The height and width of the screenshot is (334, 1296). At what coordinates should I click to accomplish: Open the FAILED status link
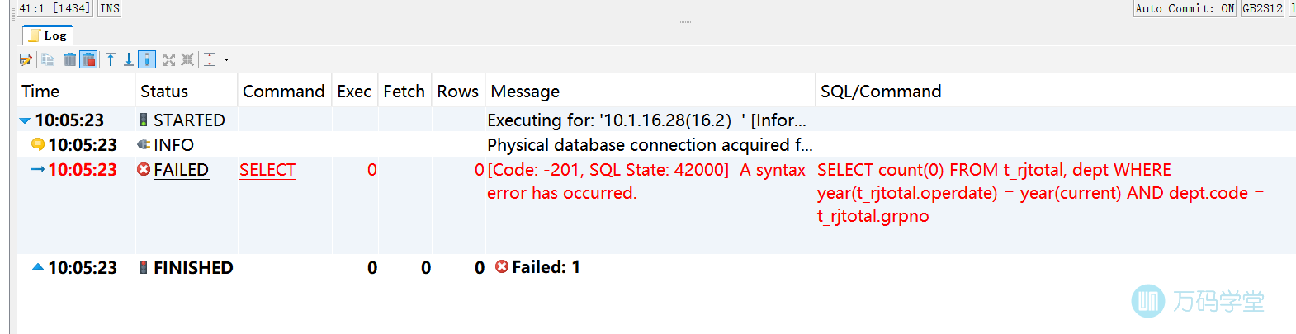point(181,170)
